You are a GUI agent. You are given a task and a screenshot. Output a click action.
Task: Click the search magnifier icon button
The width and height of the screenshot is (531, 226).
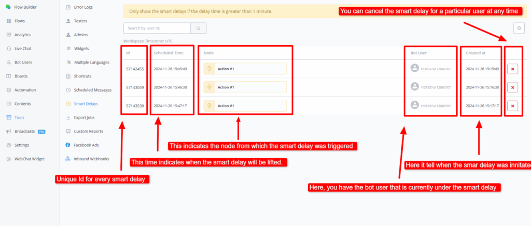(198, 28)
